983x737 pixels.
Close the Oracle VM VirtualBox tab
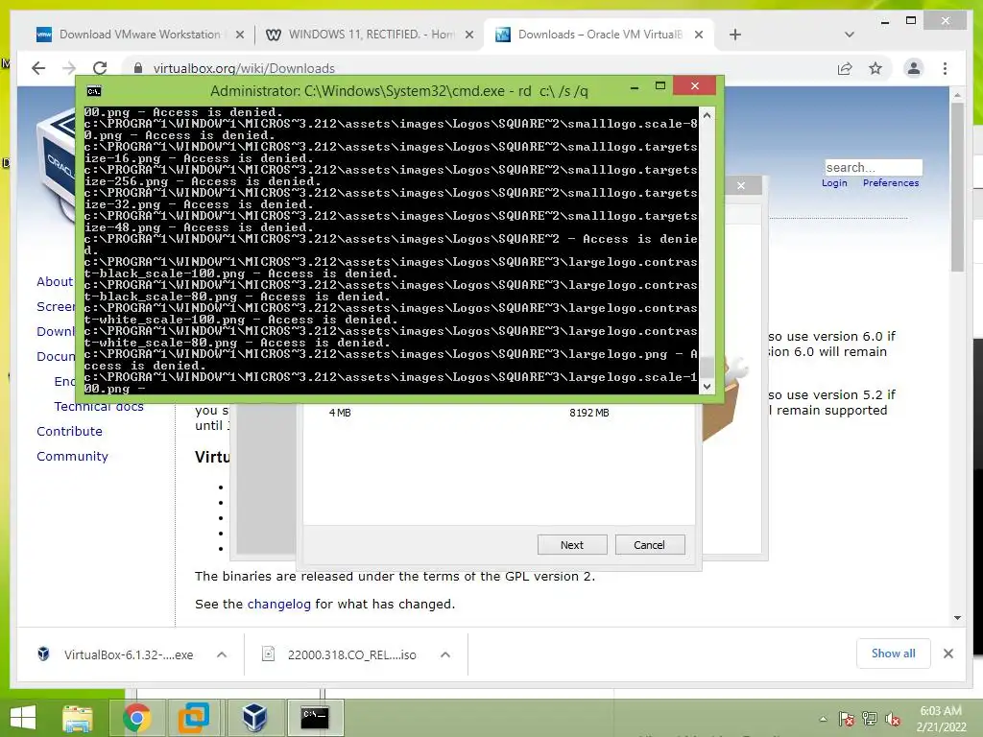699,36
